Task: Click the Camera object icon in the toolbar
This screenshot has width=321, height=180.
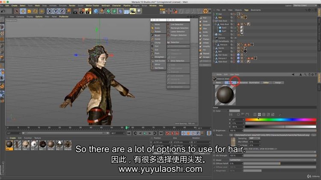Action: pyautogui.click(x=133, y=11)
